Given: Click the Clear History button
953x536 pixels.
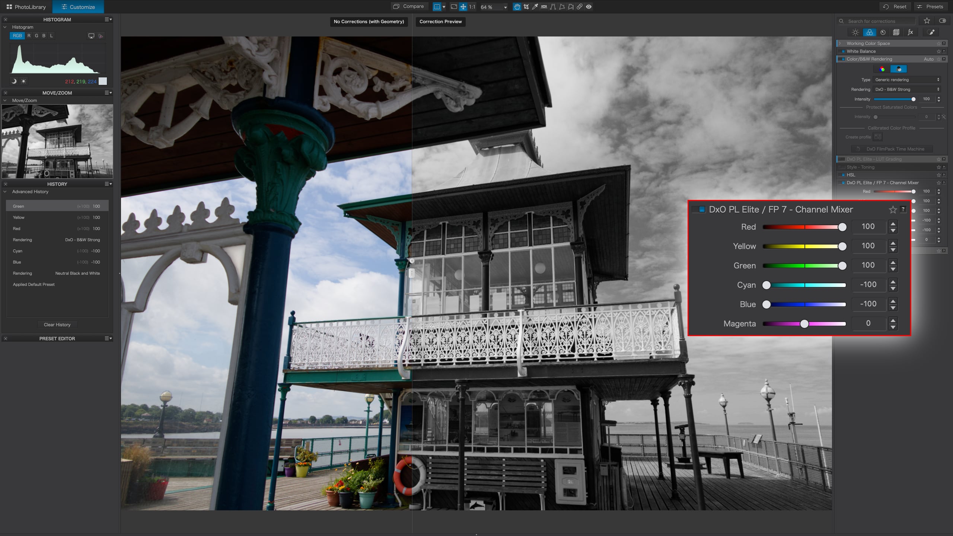Looking at the screenshot, I should click(x=57, y=324).
